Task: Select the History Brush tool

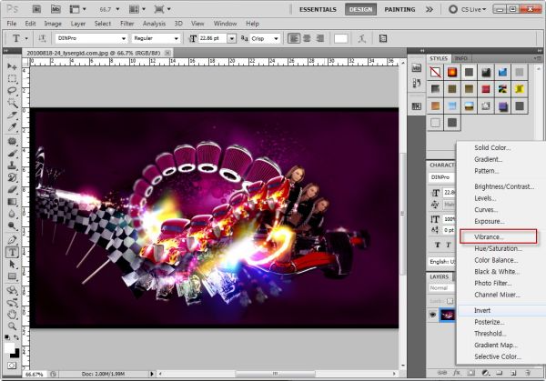Action: [12, 177]
